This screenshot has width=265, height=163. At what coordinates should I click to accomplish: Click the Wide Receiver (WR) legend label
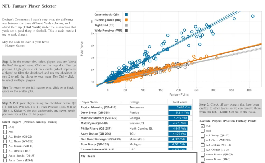coord(108,31)
